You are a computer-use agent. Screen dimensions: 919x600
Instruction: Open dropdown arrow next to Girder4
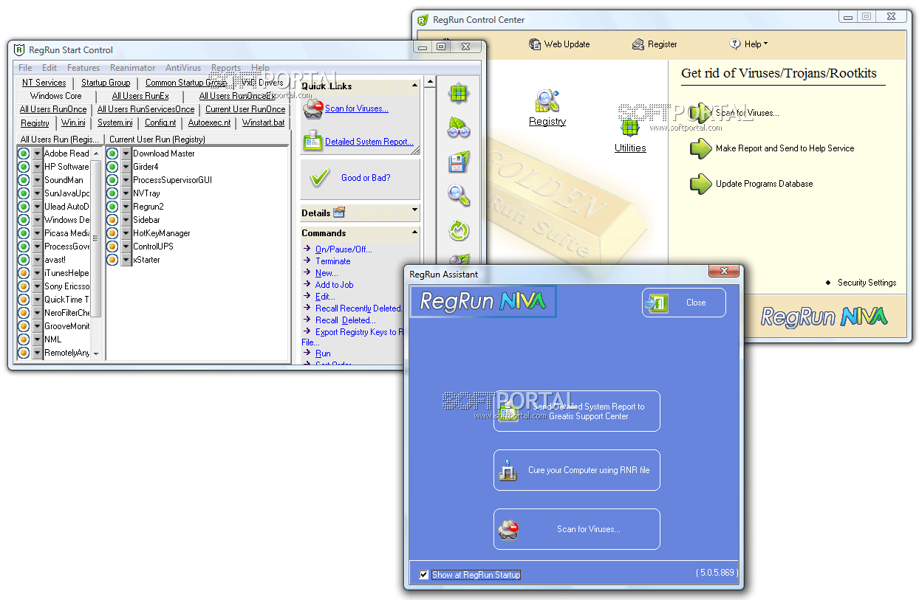pos(126,167)
